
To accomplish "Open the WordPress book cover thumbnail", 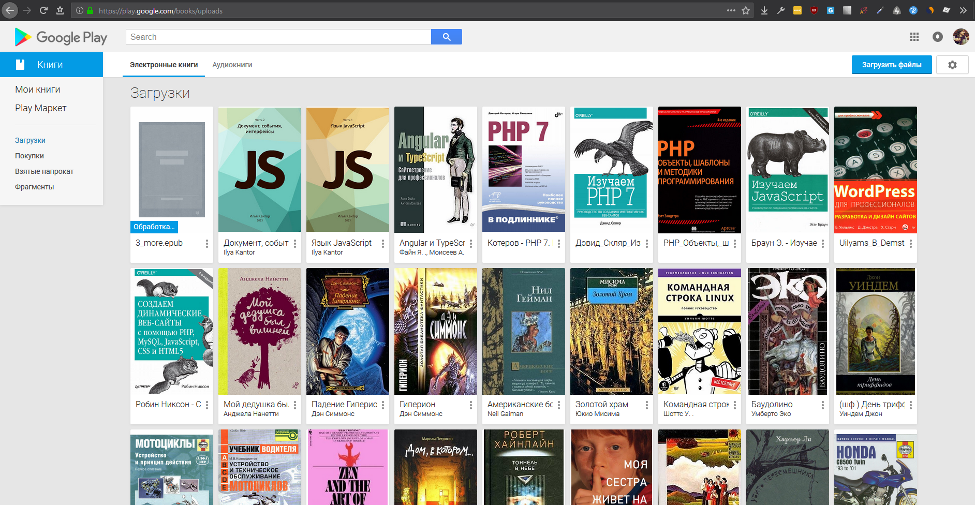I will pos(875,170).
